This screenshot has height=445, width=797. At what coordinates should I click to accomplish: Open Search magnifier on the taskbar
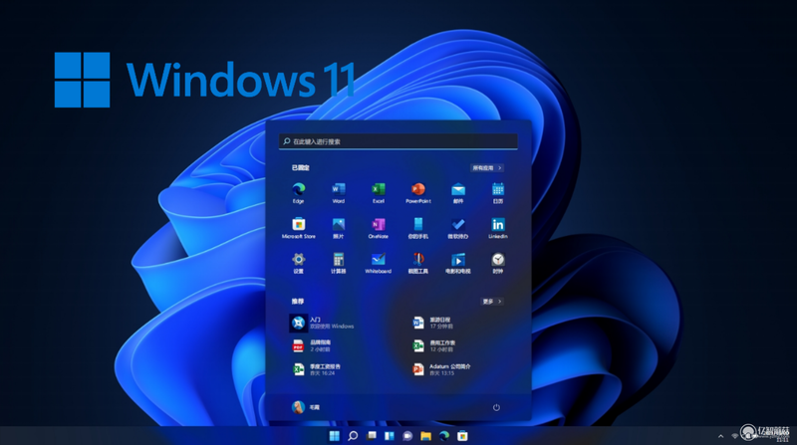click(x=353, y=436)
